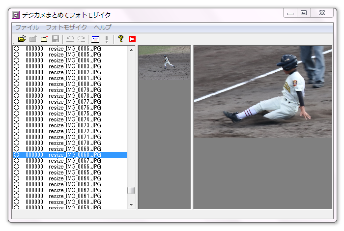Click the file list scroll down arrow
The image size is (344, 231).
tap(131, 204)
